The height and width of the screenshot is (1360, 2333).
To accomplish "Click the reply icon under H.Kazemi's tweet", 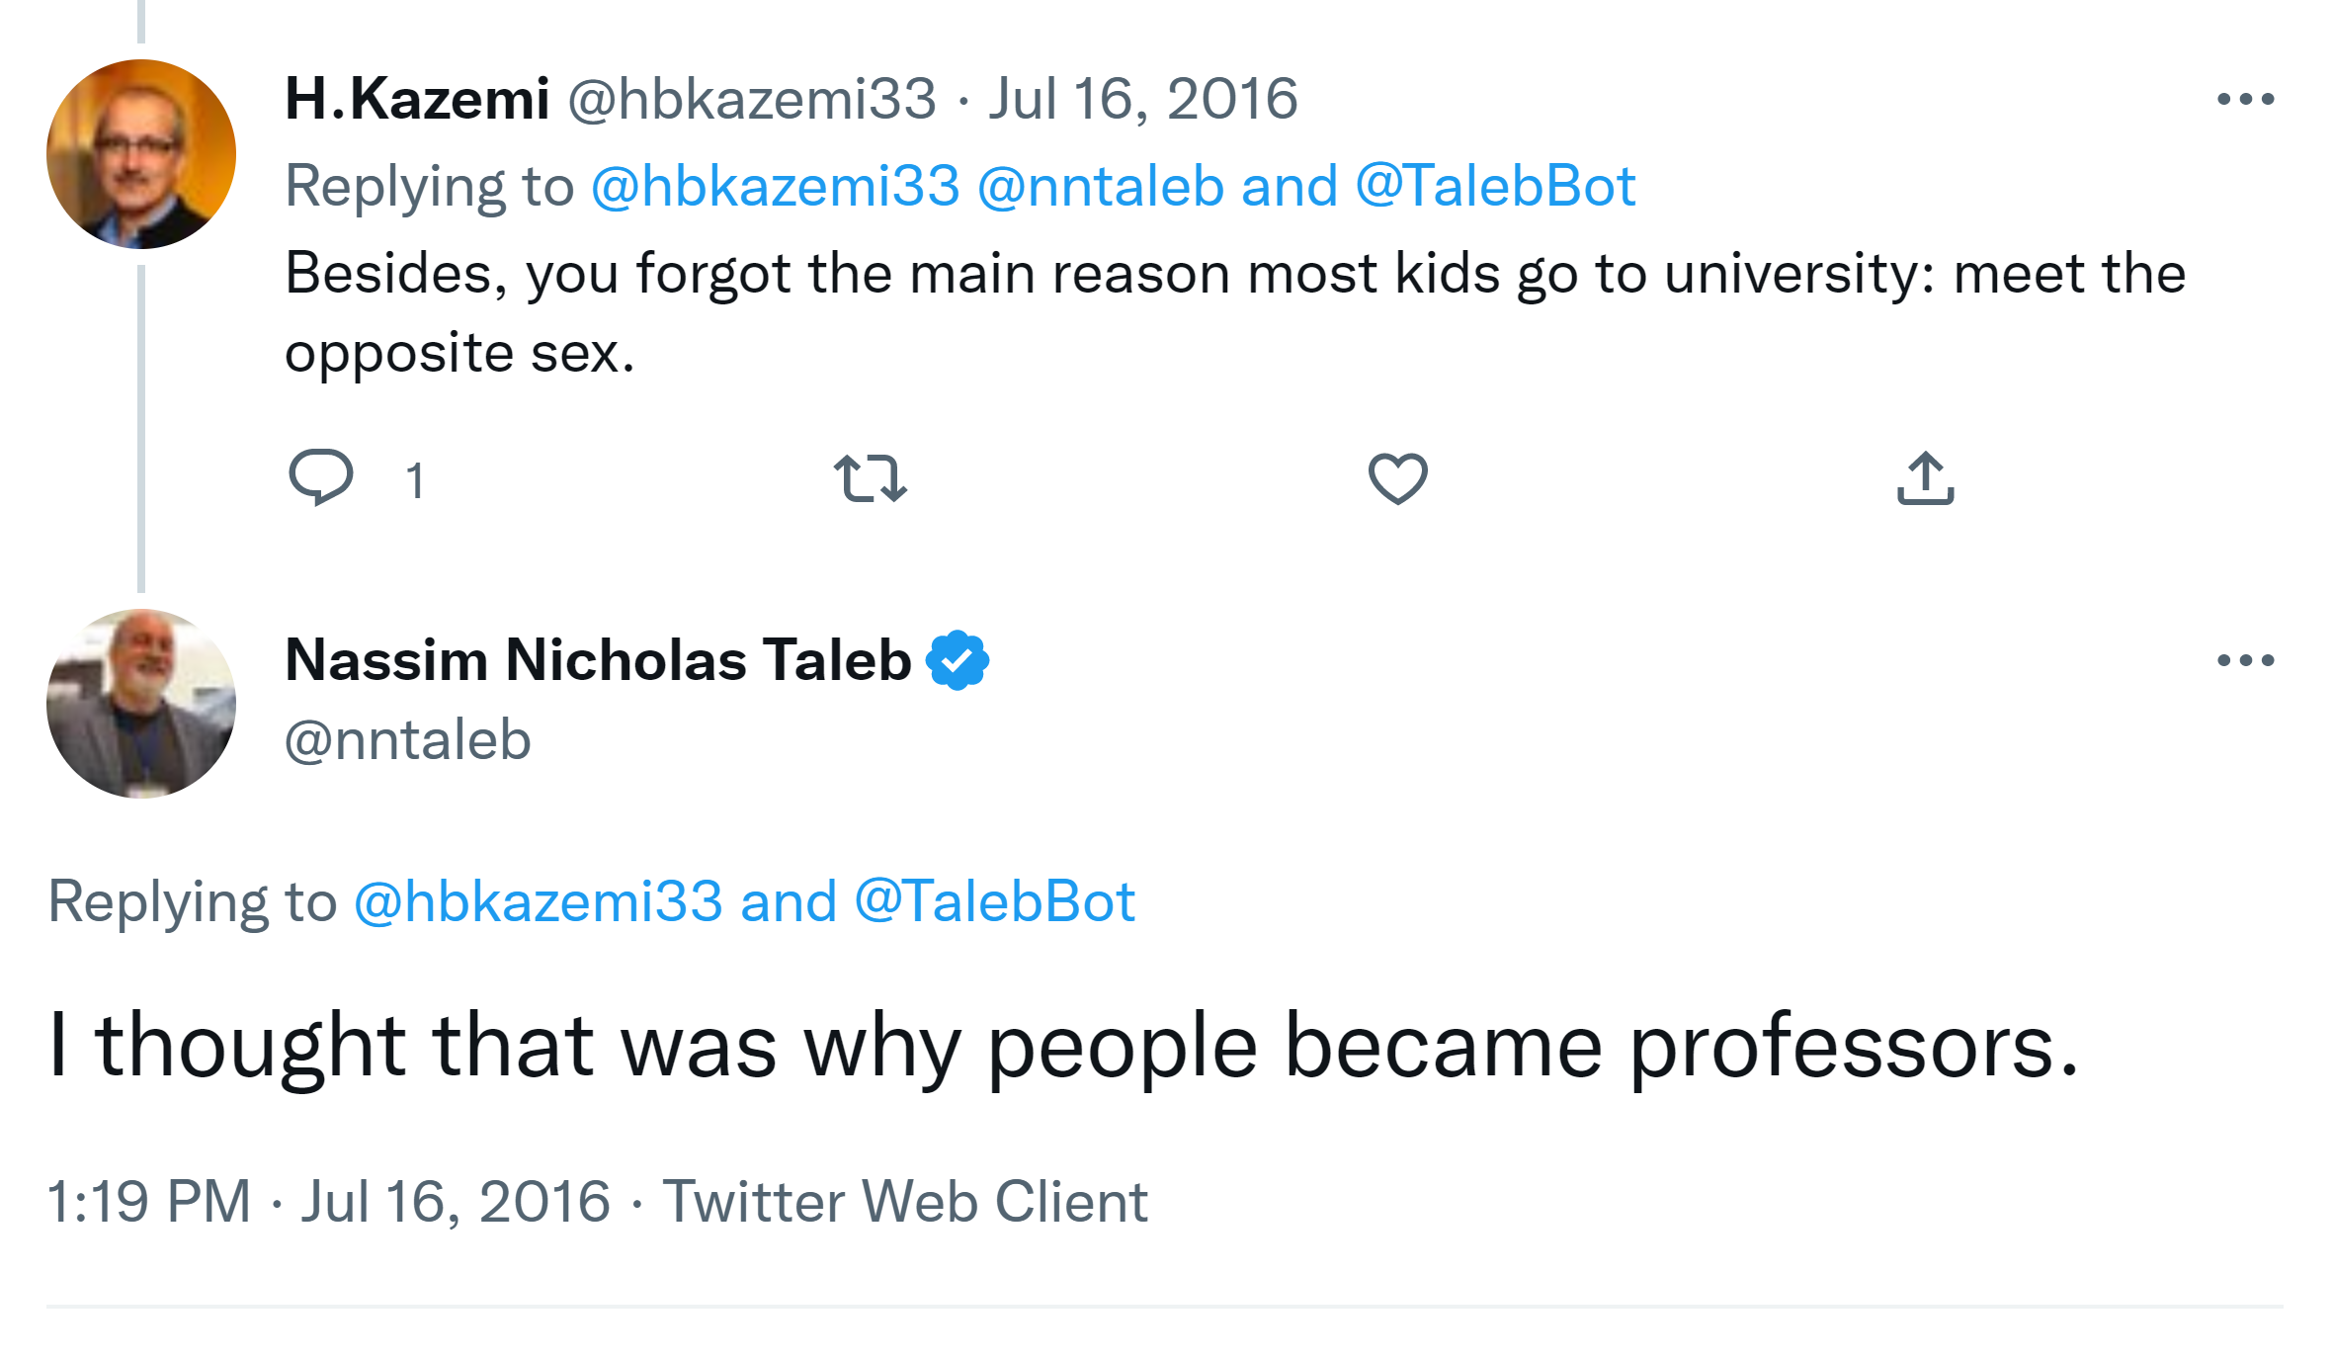I will (321, 478).
